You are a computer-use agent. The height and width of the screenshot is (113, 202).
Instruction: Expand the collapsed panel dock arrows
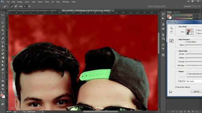click(x=165, y=10)
